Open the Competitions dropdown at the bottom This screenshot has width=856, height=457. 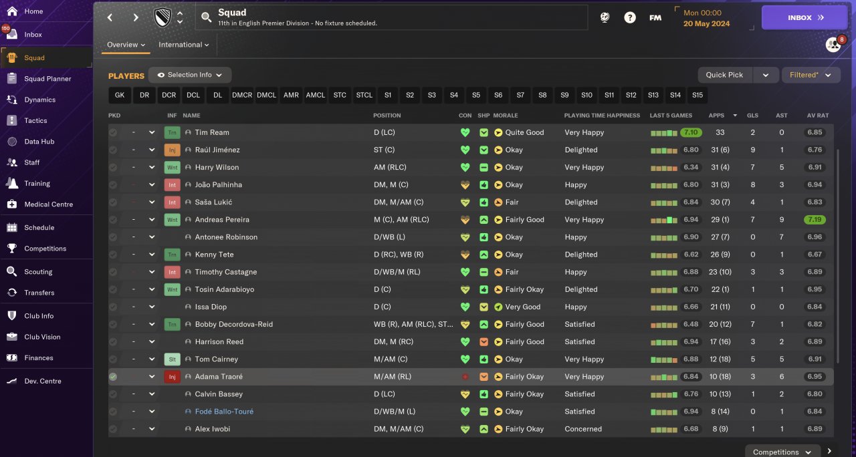782,452
